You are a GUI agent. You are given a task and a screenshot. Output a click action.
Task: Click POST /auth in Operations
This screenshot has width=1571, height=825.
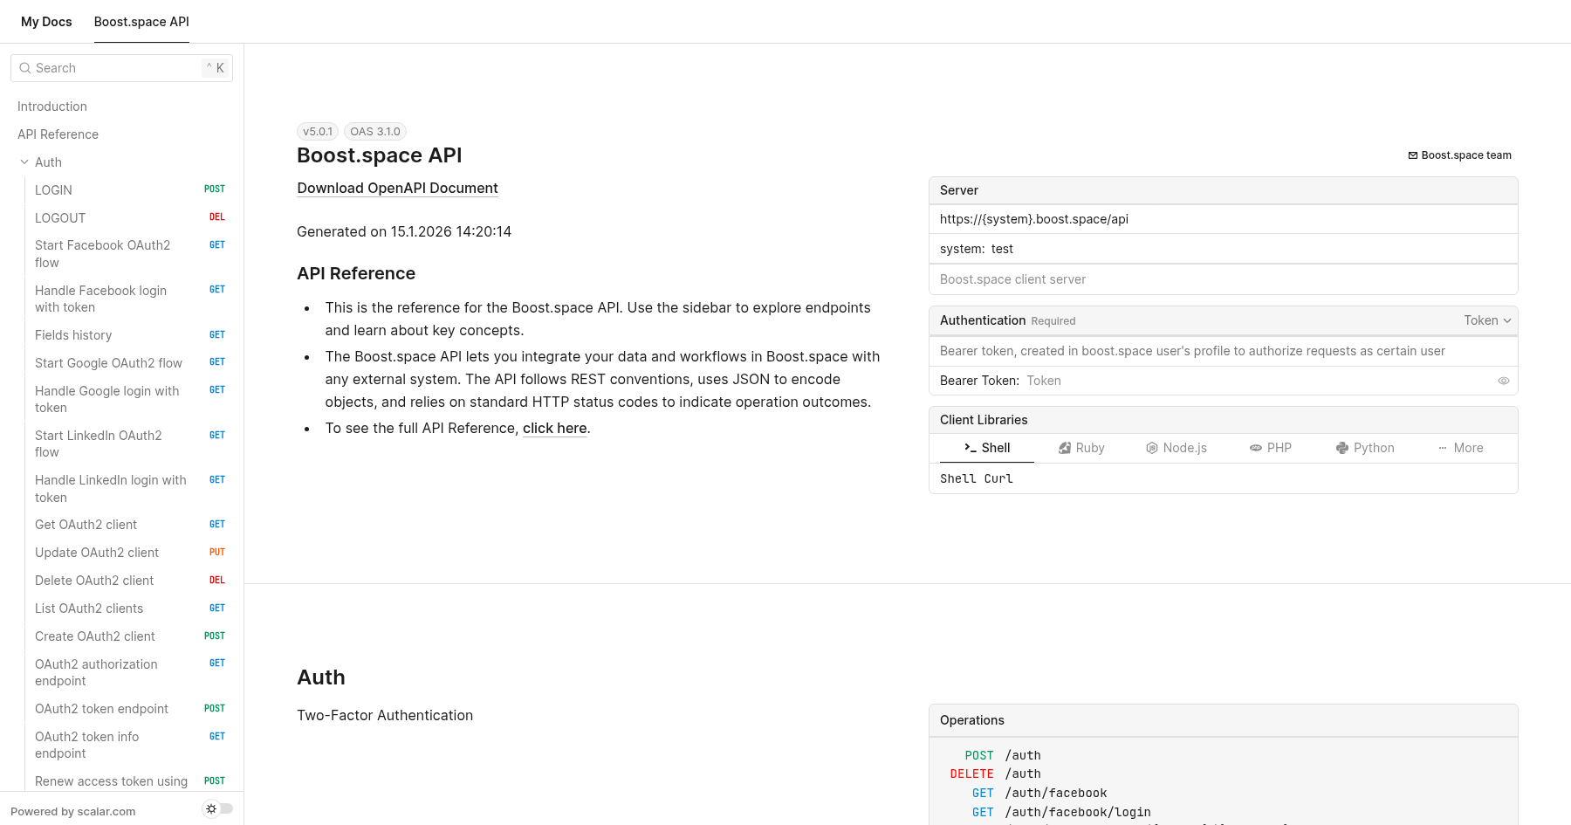1002,755
